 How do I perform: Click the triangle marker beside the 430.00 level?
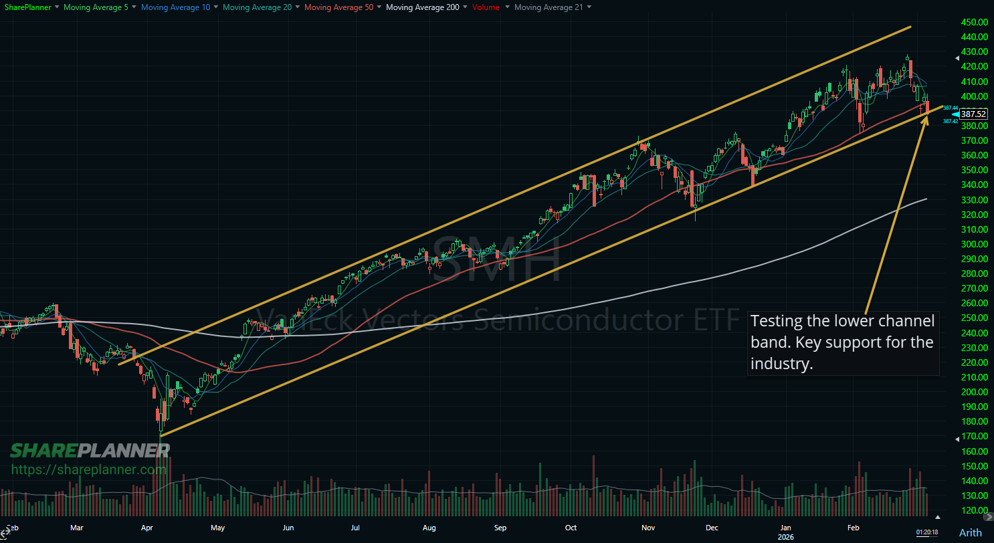[x=957, y=58]
